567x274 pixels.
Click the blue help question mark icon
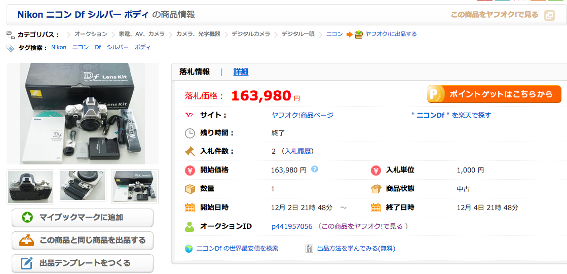click(x=315, y=168)
